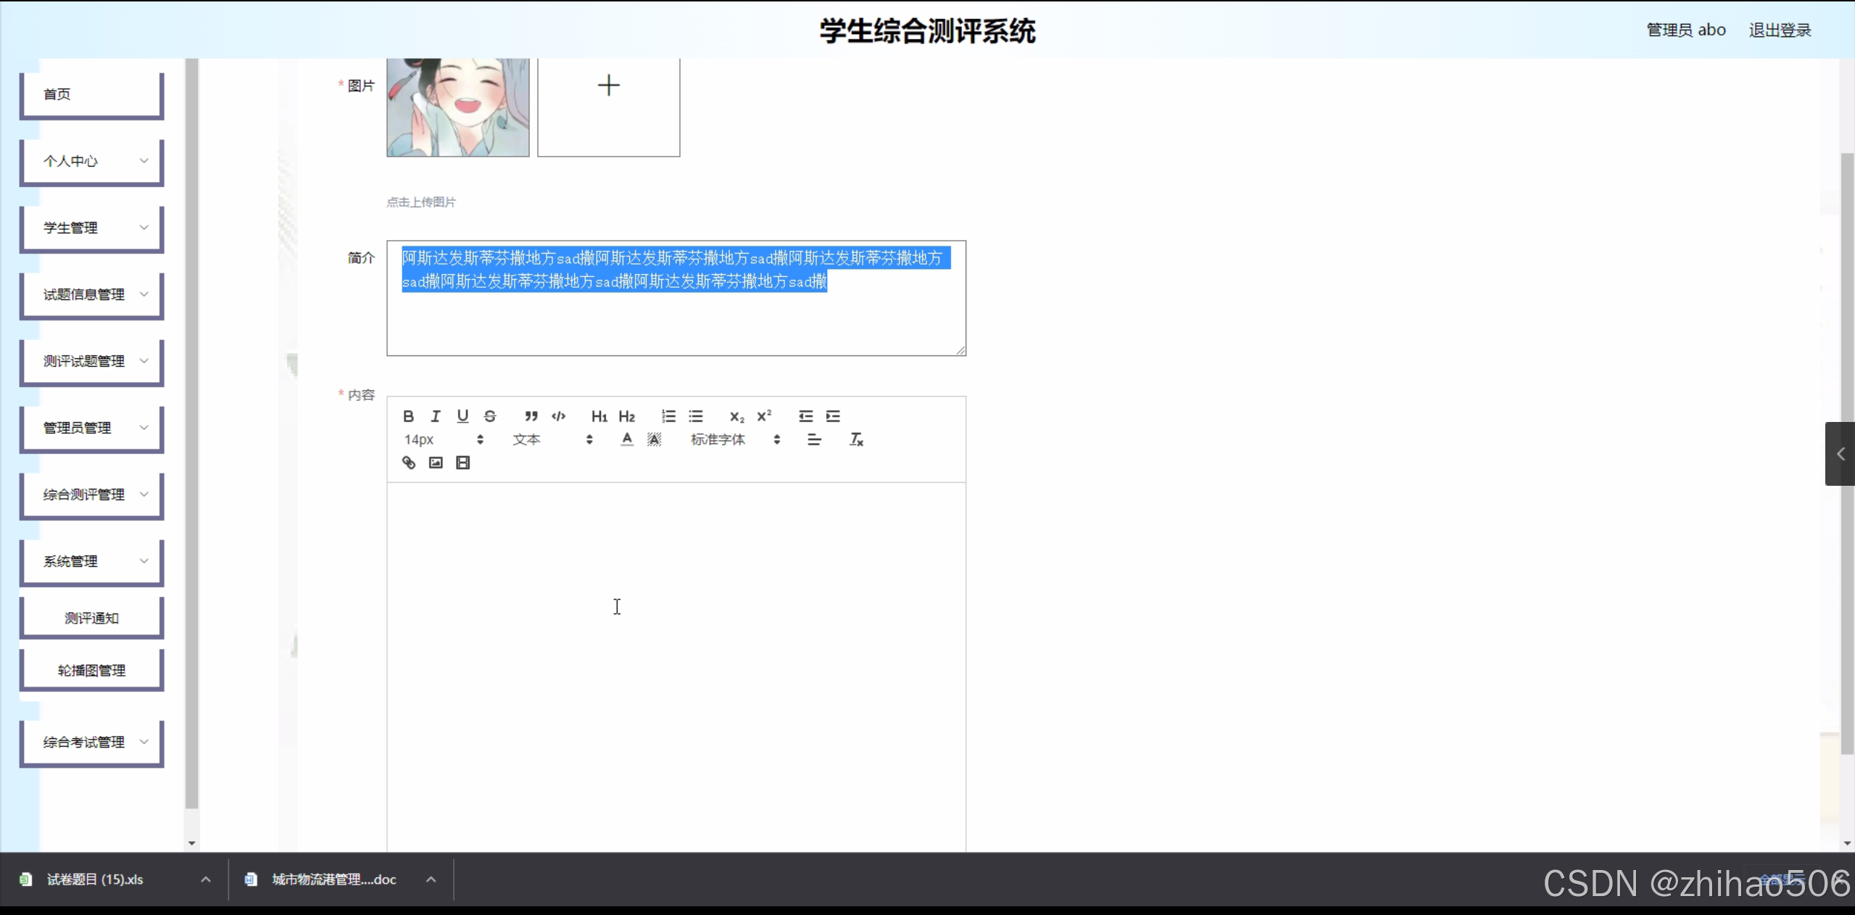This screenshot has width=1855, height=915.
Task: Toggle strikethrough formatting
Action: (490, 416)
